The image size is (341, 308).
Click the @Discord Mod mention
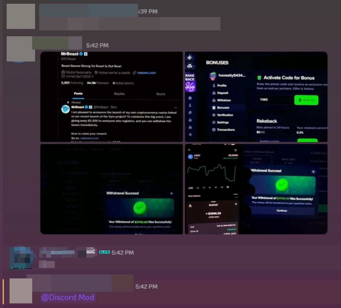(x=68, y=297)
